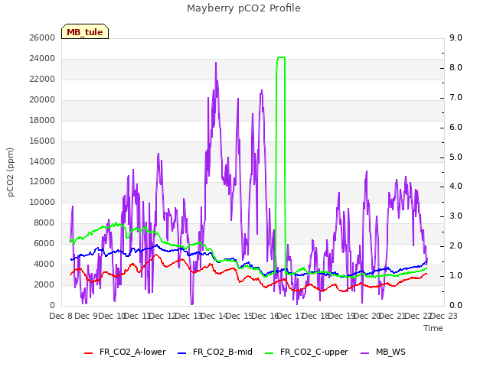The height and width of the screenshot is (367, 490).
Task: Click the 9.0 right axis tick label
Action: 456,37
